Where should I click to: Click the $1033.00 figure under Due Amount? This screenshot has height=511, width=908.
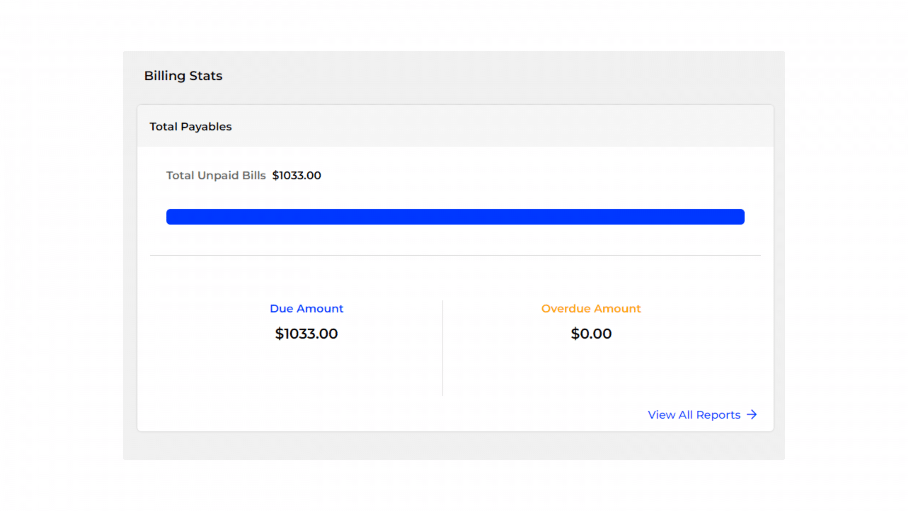(306, 334)
